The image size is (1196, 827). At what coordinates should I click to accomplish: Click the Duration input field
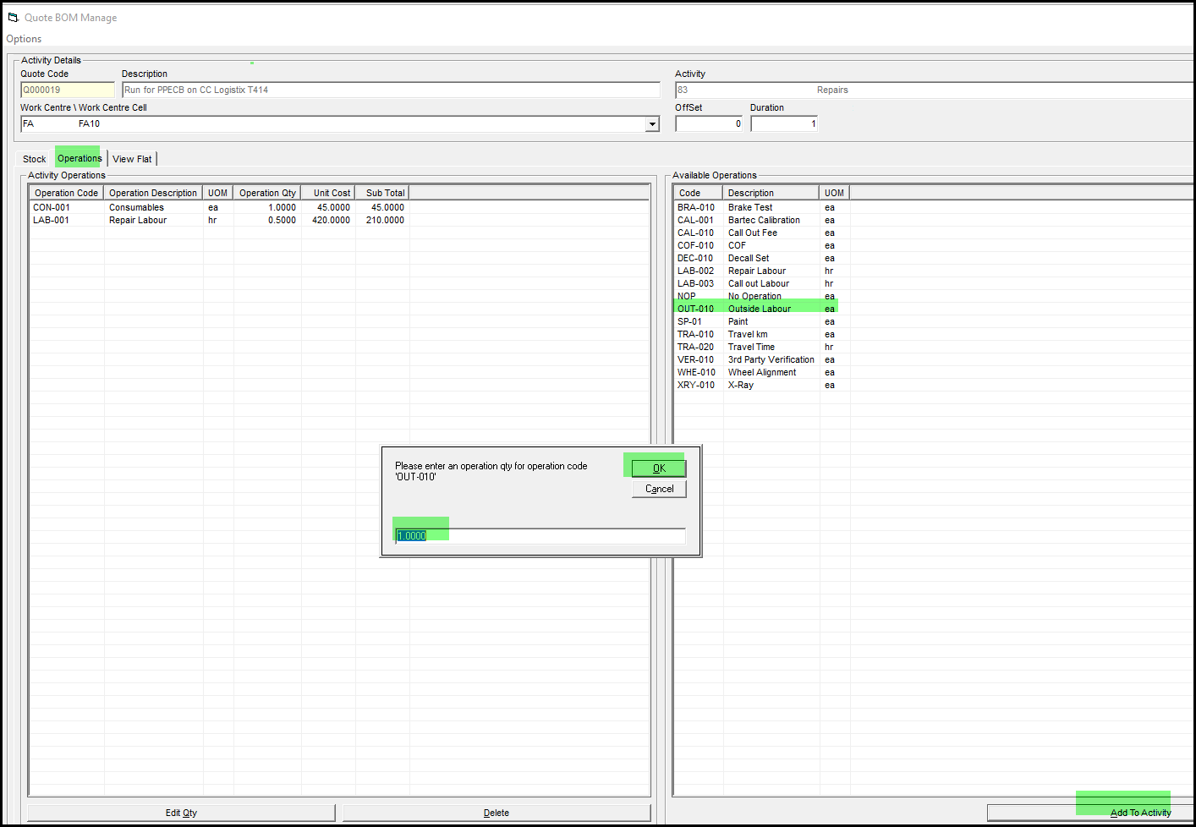(783, 124)
